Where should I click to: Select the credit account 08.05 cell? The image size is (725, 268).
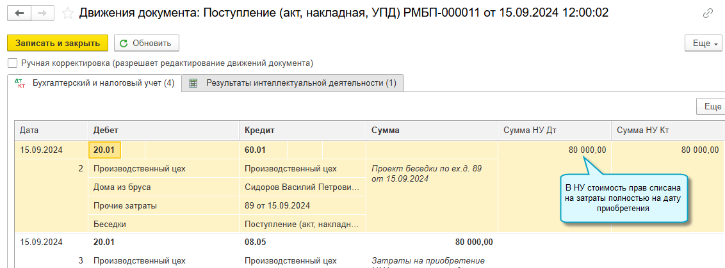coord(256,242)
